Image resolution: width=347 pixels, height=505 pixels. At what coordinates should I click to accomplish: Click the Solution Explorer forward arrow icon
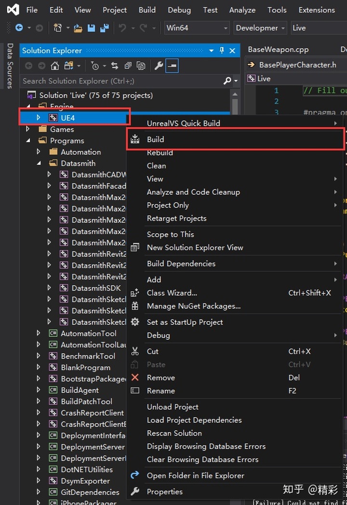tap(41, 66)
